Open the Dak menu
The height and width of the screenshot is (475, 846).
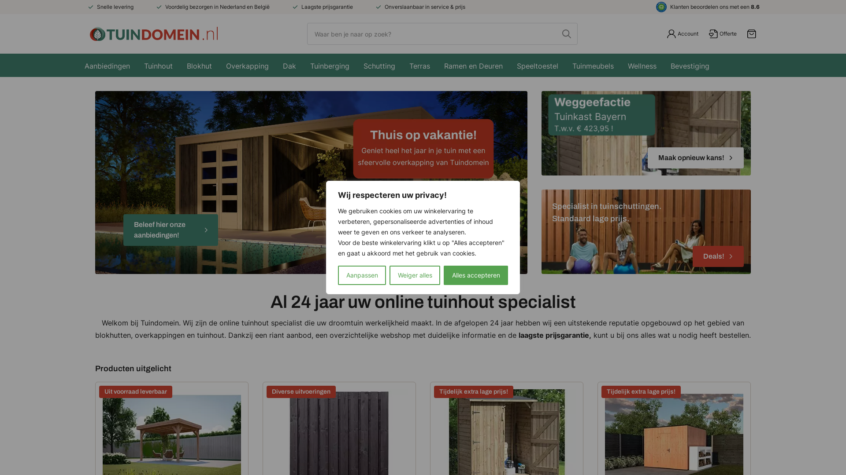click(289, 66)
